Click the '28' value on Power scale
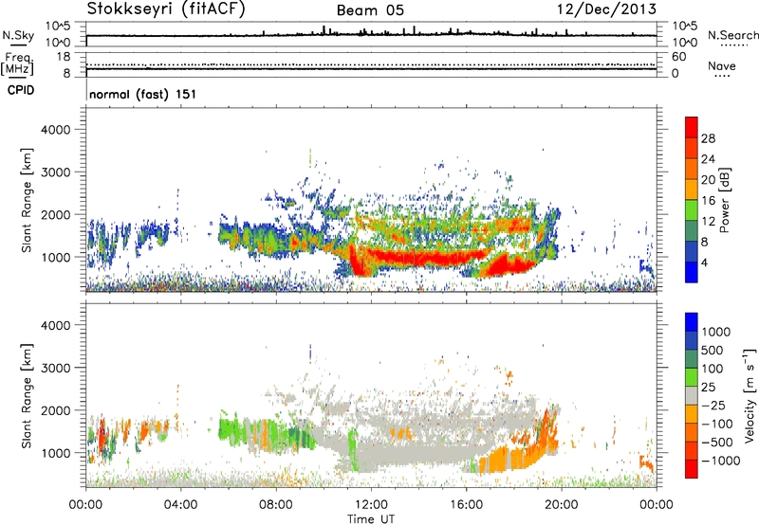 click(x=708, y=138)
